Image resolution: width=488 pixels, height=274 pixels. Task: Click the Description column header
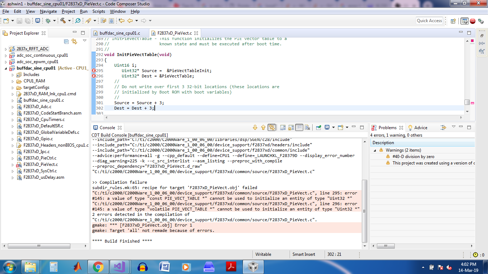click(x=423, y=143)
